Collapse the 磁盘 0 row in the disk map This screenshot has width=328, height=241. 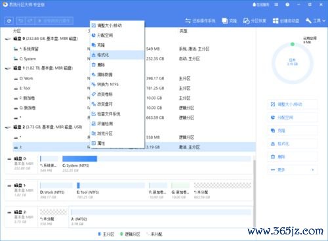click(9, 159)
